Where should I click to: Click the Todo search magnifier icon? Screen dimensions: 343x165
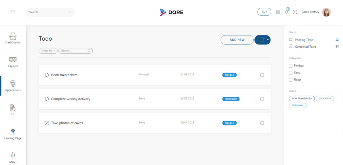point(89,50)
